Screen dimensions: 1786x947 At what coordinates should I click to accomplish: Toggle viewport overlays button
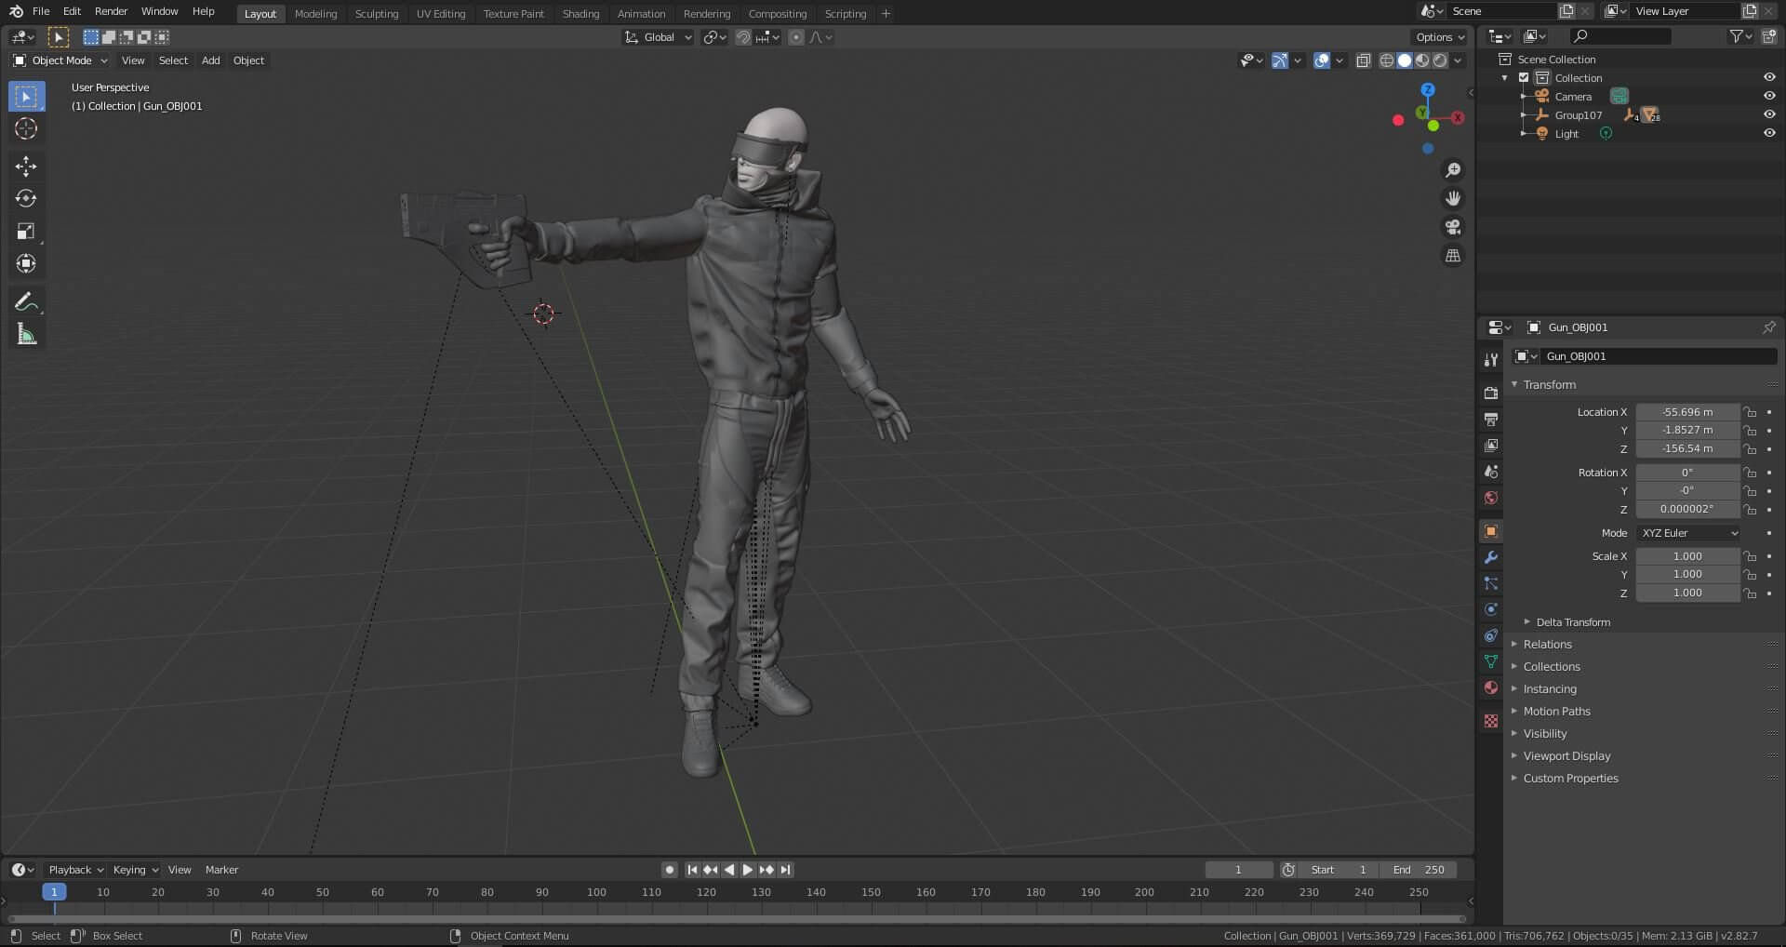pos(1321,60)
